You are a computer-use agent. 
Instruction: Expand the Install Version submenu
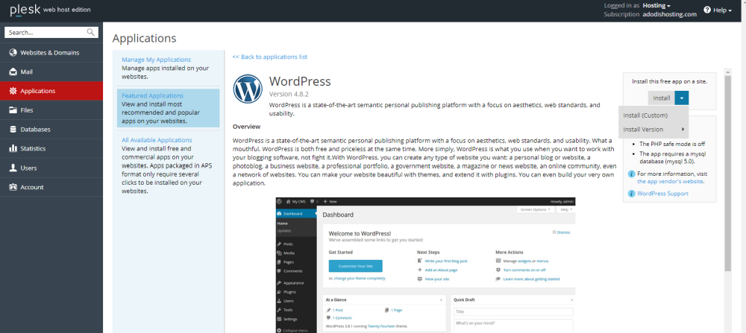pos(653,129)
